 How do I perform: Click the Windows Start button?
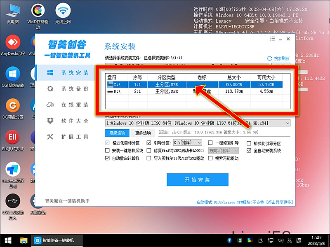click(8, 240)
